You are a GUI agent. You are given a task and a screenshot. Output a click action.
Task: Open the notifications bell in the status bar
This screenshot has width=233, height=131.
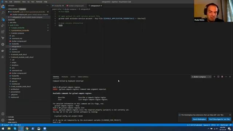[230, 125]
